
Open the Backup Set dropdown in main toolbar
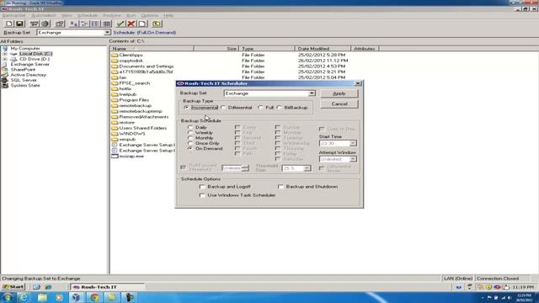coord(107,32)
